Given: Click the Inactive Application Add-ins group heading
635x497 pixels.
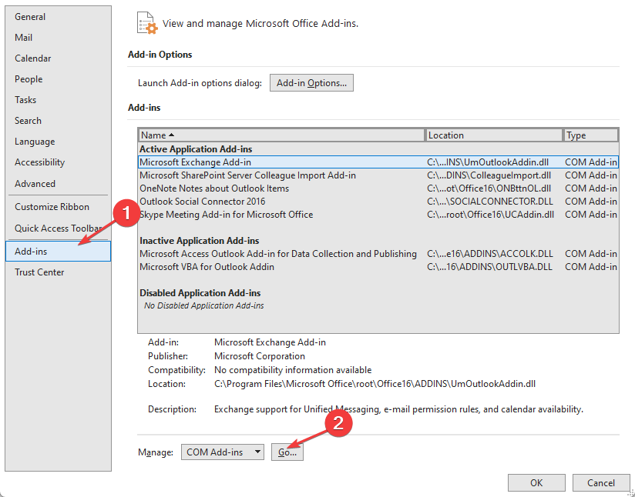Looking at the screenshot, I should point(200,241).
